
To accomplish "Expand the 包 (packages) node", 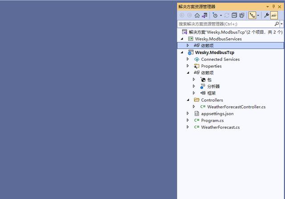I will pyautogui.click(x=194, y=80).
